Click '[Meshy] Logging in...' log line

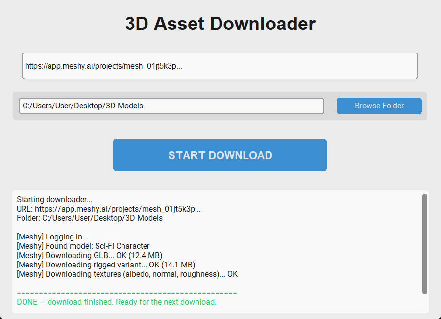point(52,237)
